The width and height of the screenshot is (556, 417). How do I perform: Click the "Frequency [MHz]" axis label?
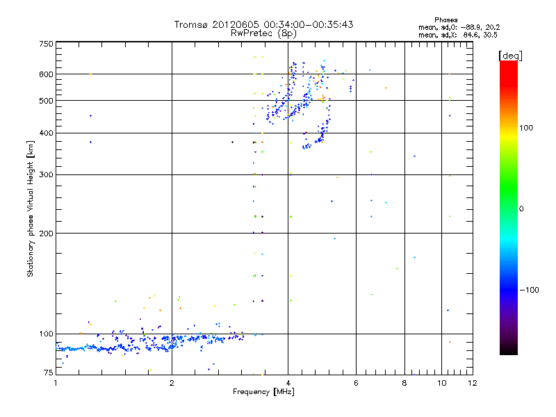point(263,392)
